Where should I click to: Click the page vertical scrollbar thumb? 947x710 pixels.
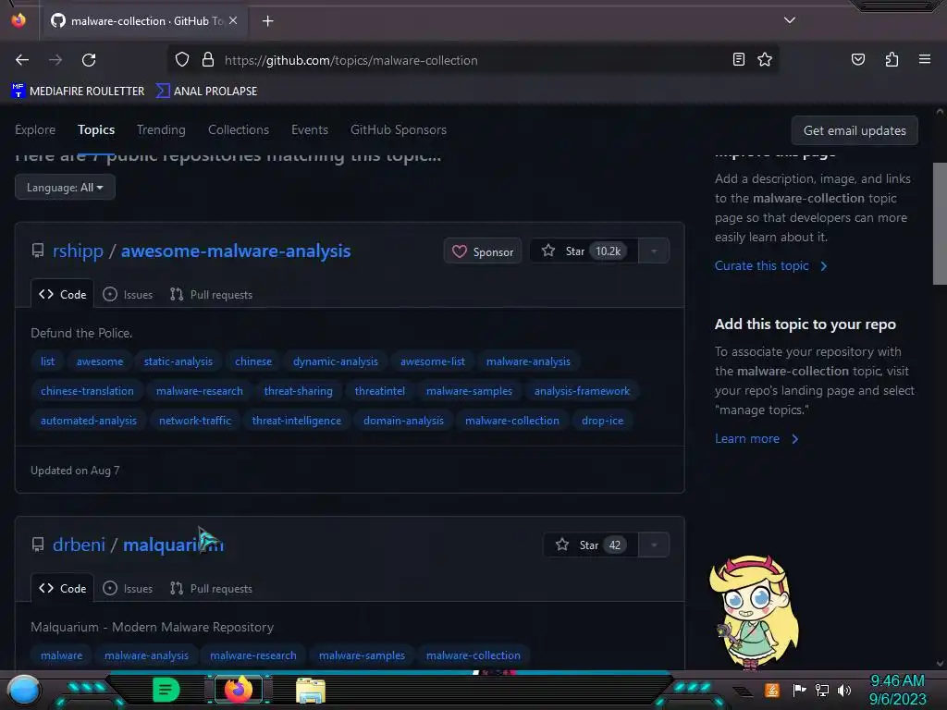(x=940, y=224)
